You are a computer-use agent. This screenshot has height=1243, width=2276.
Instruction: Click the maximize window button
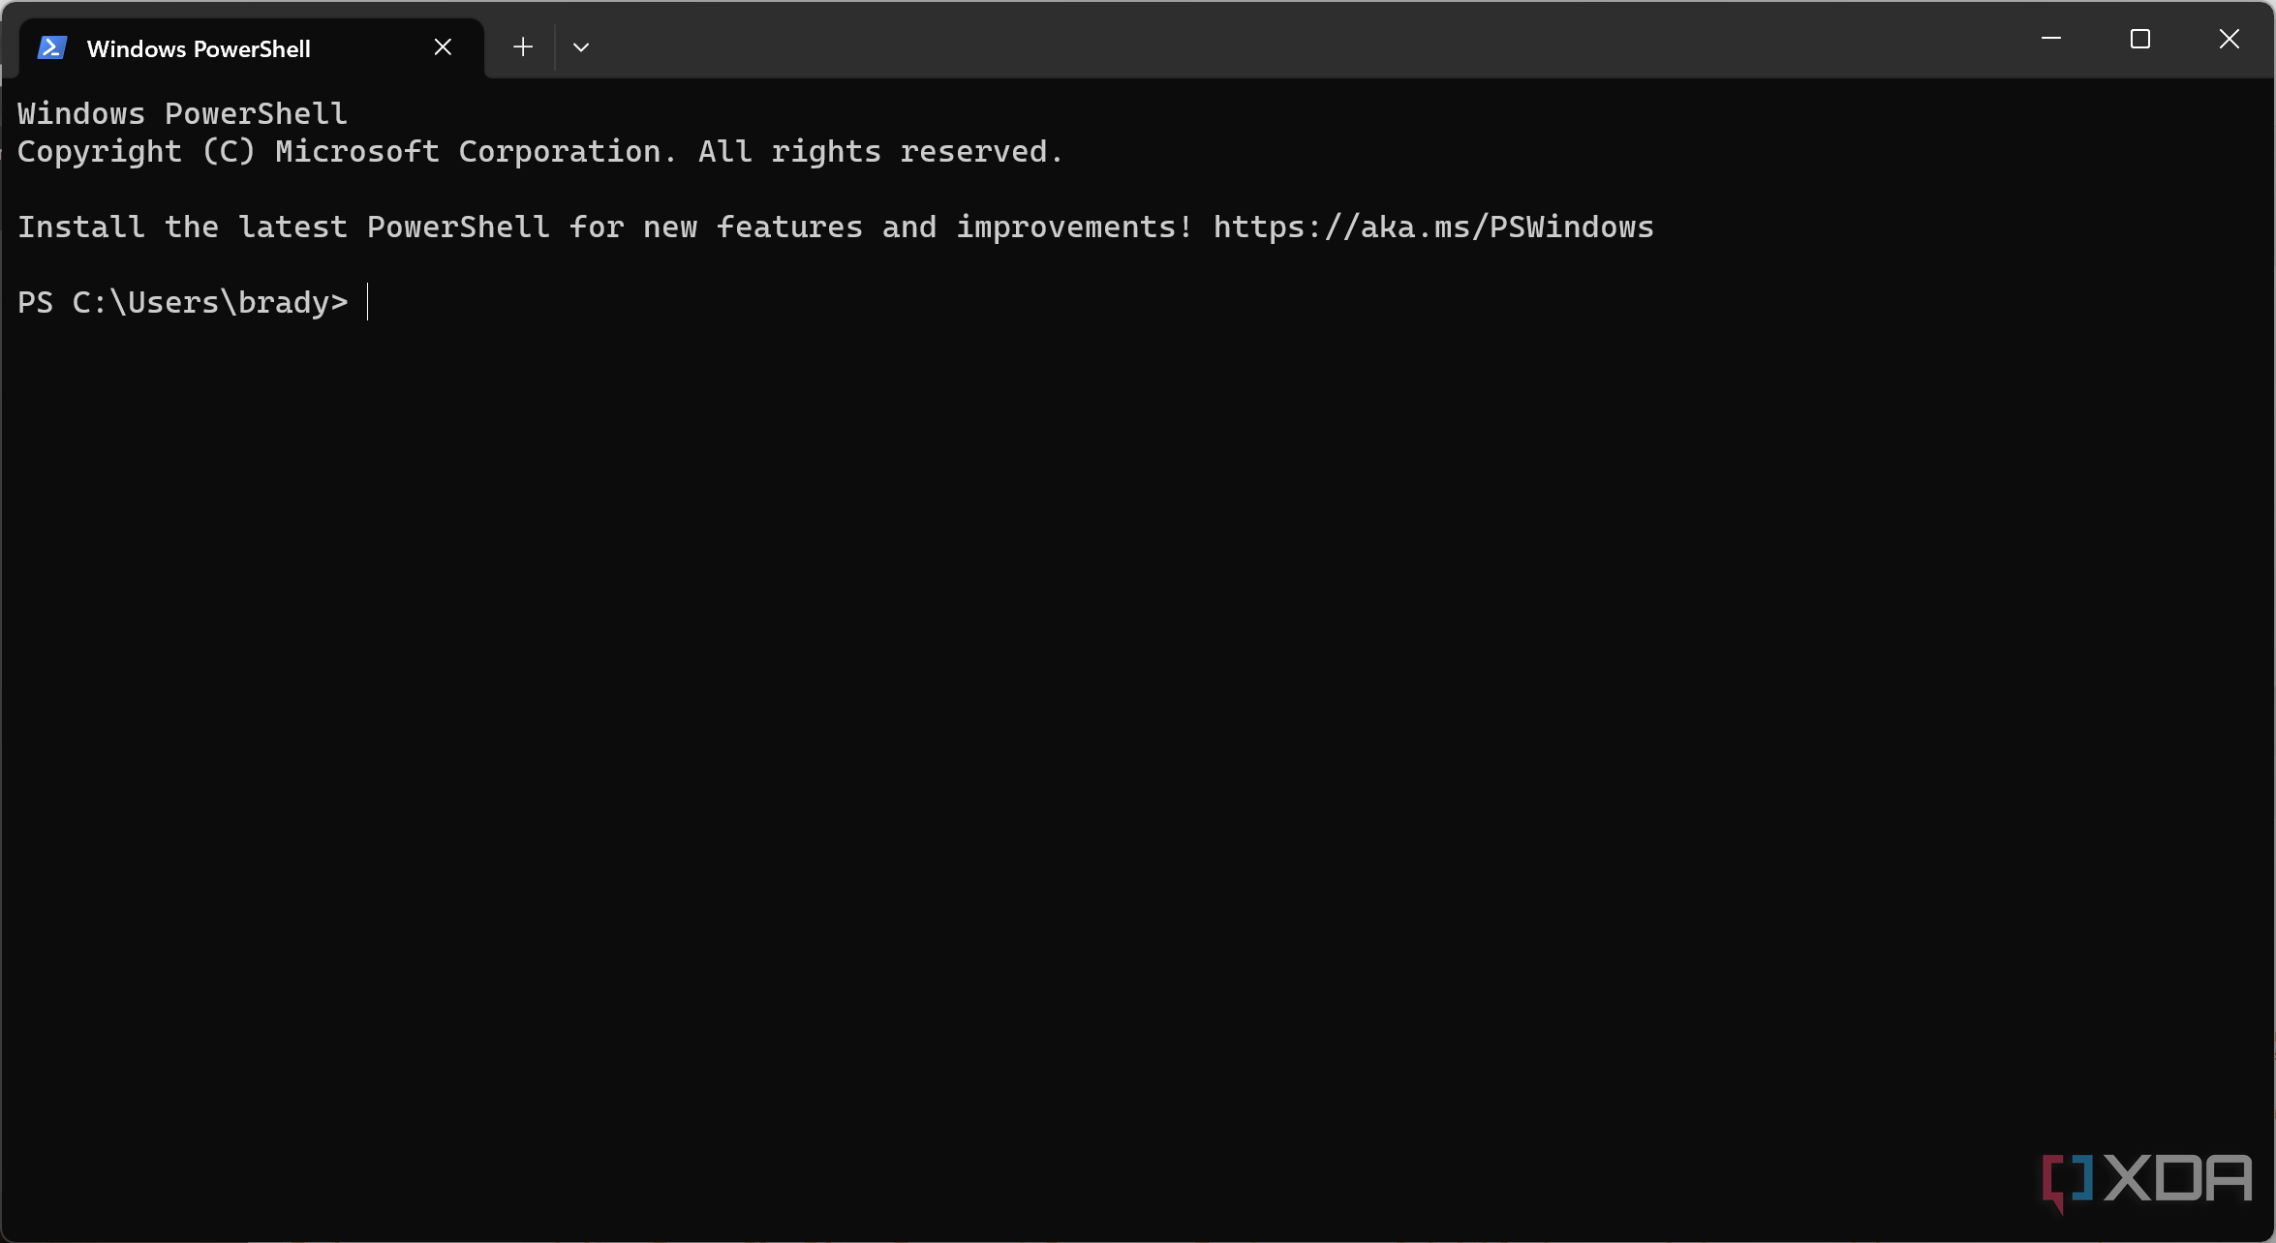click(2139, 40)
